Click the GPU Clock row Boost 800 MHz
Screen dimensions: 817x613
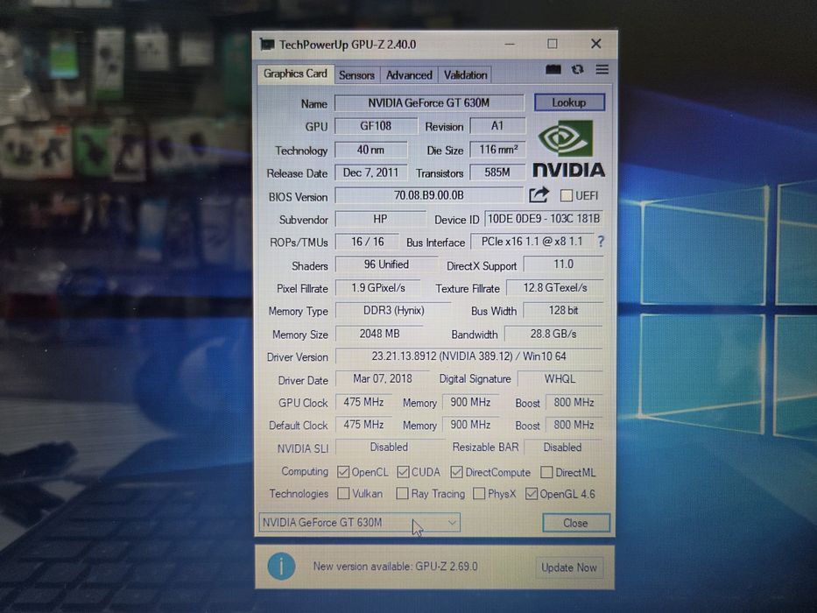pos(574,402)
